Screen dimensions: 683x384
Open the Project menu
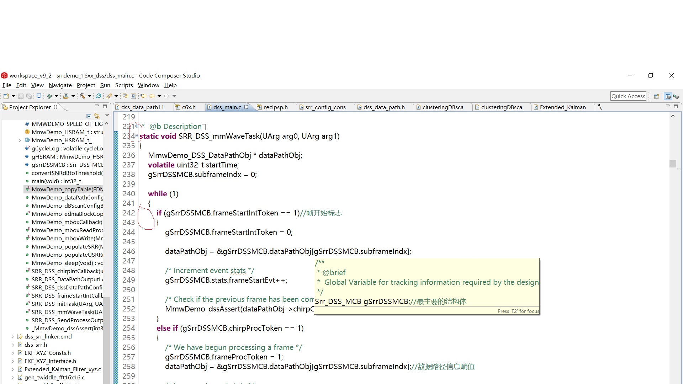click(x=86, y=85)
